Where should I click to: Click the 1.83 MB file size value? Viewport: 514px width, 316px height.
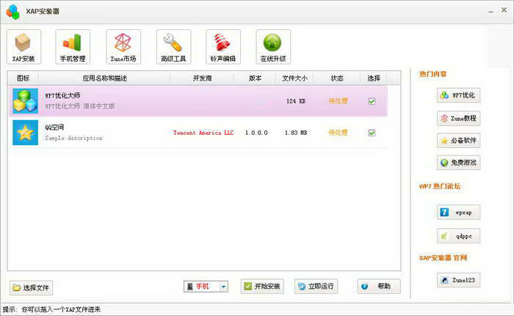(x=296, y=133)
